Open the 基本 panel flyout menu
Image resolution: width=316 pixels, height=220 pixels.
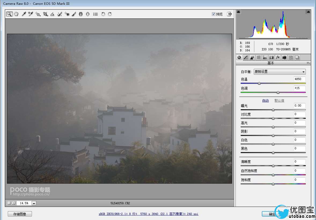point(308,63)
